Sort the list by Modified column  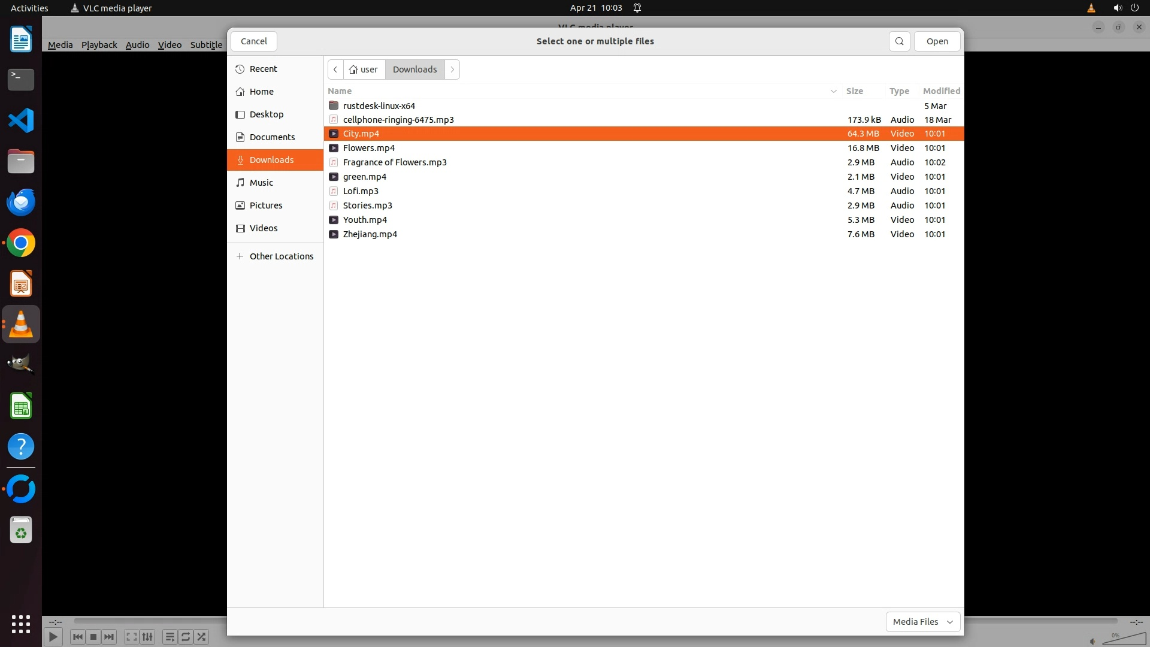pos(941,91)
